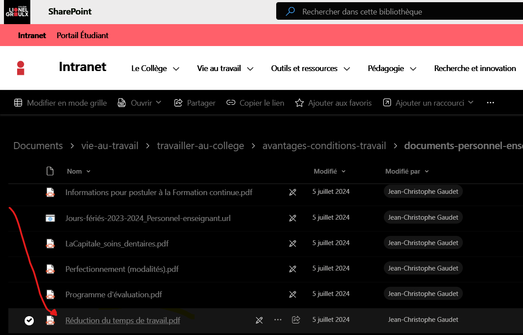Click the Copier le lien icon
This screenshot has width=523, height=335.
click(x=231, y=103)
